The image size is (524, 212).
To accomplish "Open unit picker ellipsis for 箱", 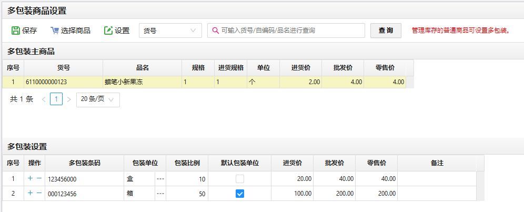I will tap(160, 194).
